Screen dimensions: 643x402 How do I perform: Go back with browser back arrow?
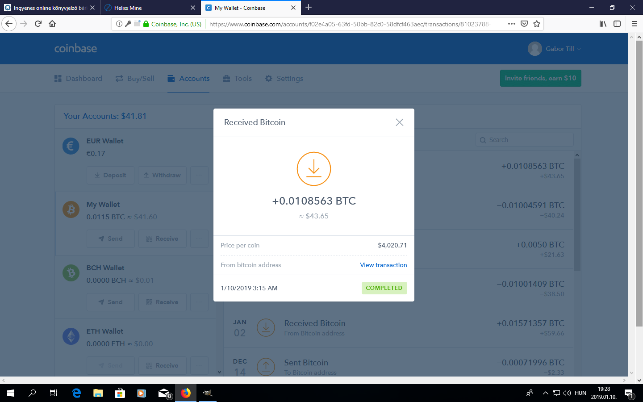pyautogui.click(x=9, y=24)
